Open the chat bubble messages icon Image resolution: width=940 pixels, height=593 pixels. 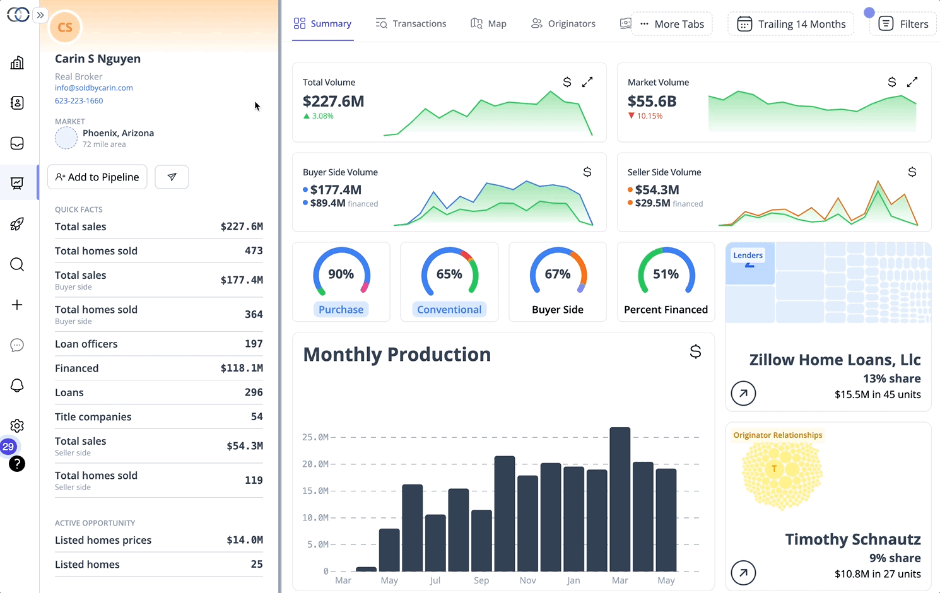(17, 345)
